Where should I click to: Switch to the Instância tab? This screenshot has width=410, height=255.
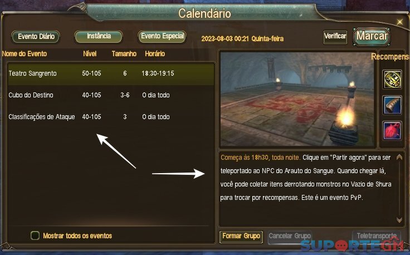click(x=99, y=36)
